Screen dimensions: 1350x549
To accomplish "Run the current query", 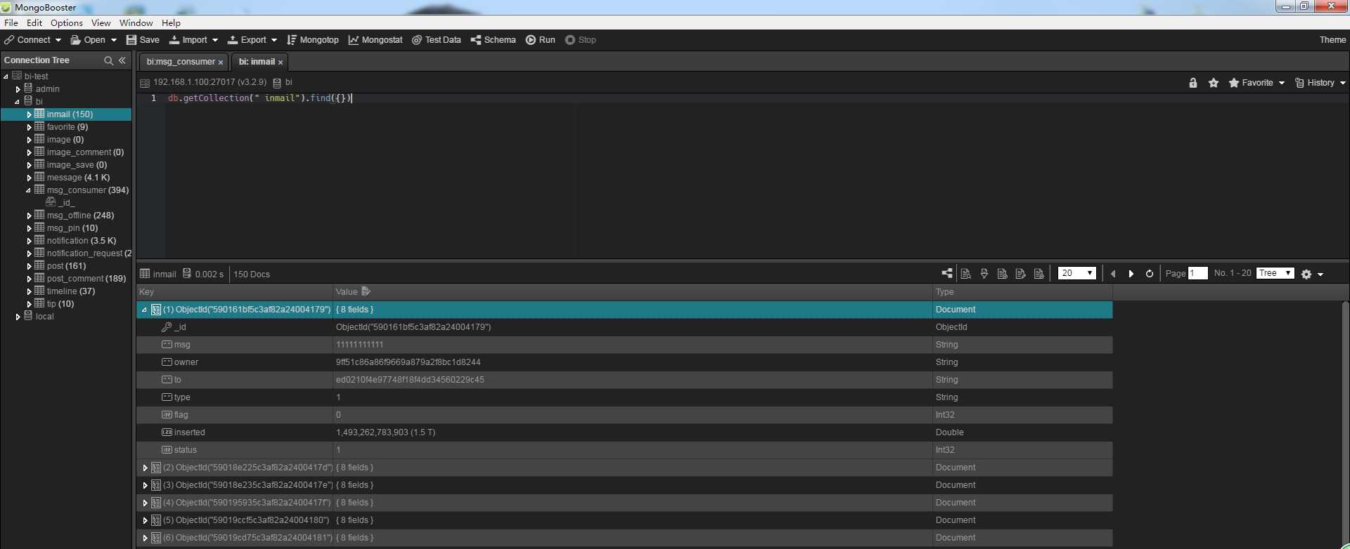I will coord(541,40).
